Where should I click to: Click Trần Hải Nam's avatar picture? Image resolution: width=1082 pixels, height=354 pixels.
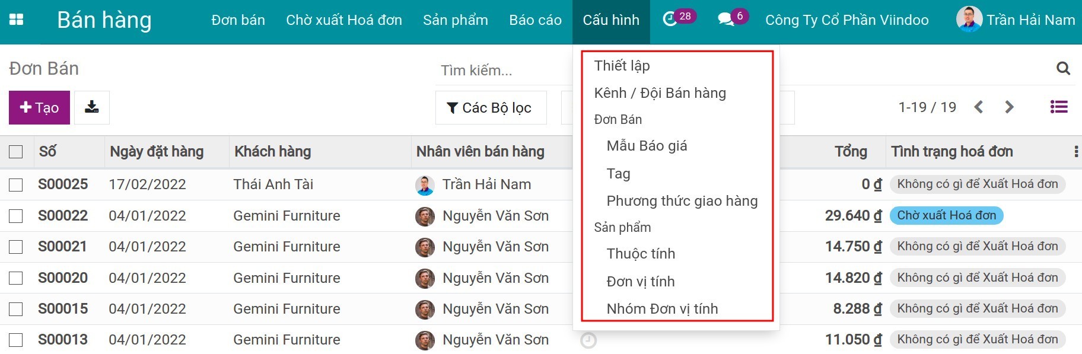click(970, 19)
